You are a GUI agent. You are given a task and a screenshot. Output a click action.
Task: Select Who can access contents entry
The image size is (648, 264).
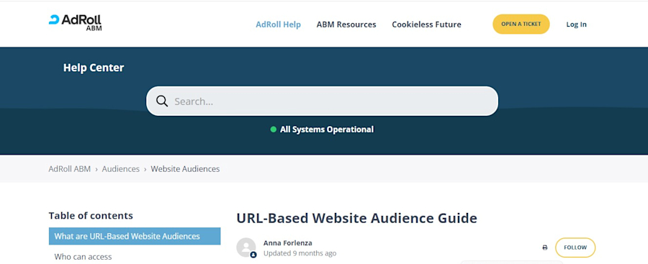click(83, 257)
